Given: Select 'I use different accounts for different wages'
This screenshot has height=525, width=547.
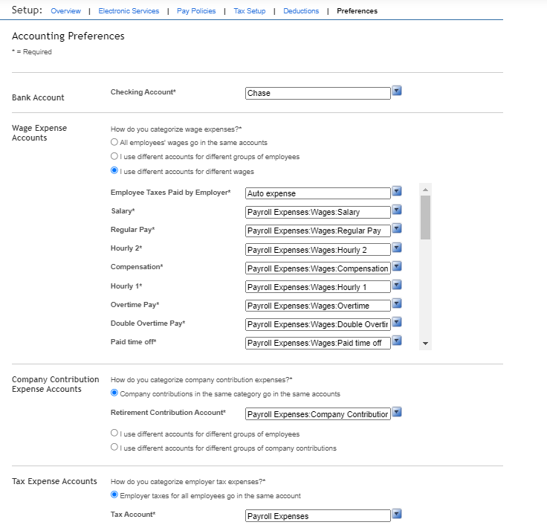Looking at the screenshot, I should tap(114, 171).
